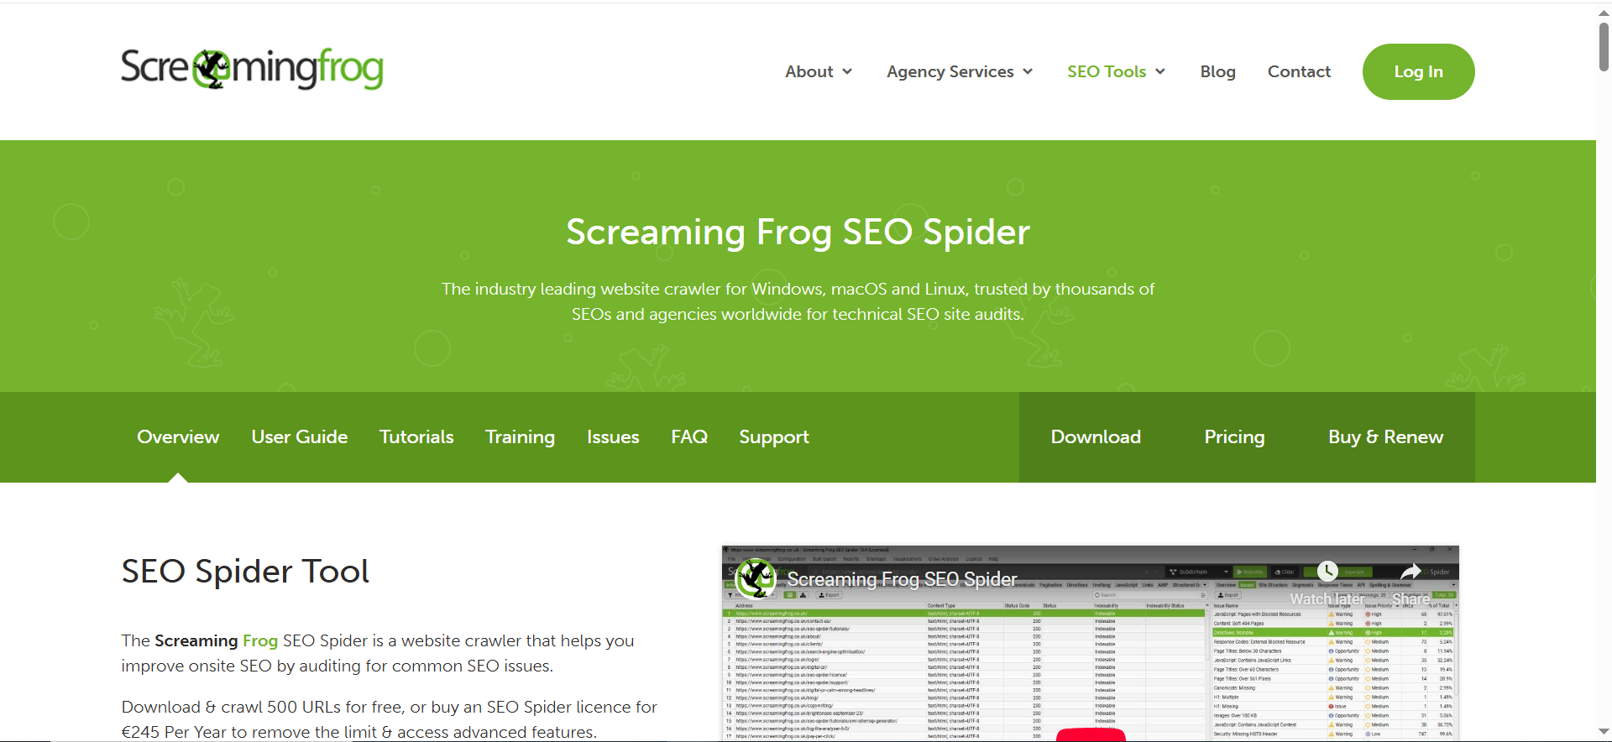The height and width of the screenshot is (742, 1612).
Task: Click Buy & Renew
Action: [x=1385, y=436]
